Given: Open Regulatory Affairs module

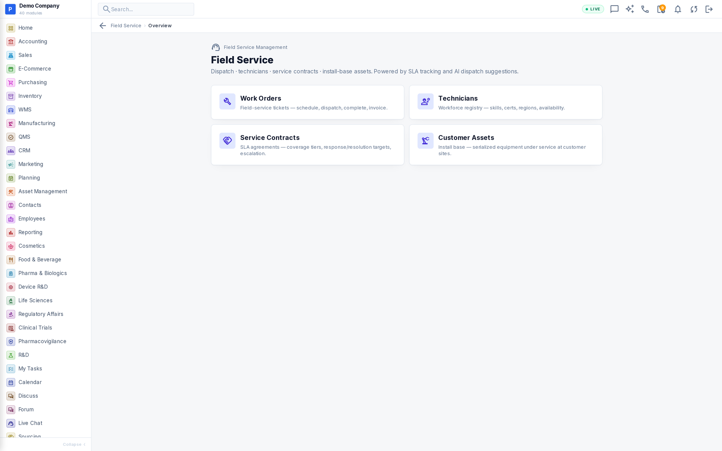Looking at the screenshot, I should point(45,314).
